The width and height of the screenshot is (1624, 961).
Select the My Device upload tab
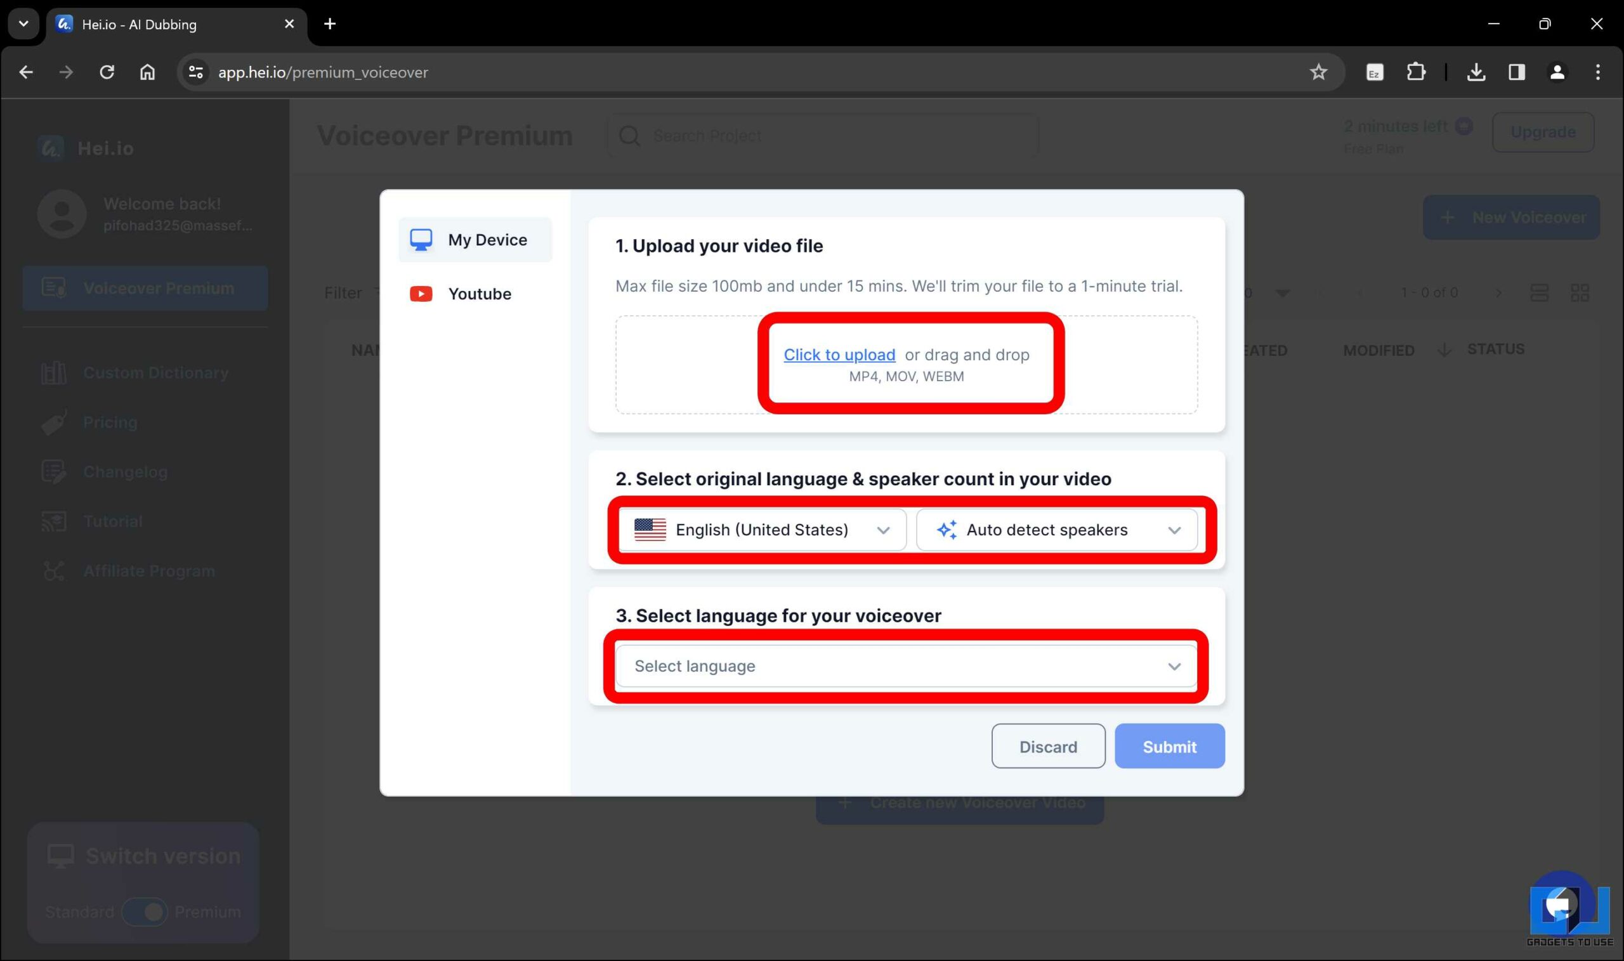pyautogui.click(x=475, y=240)
